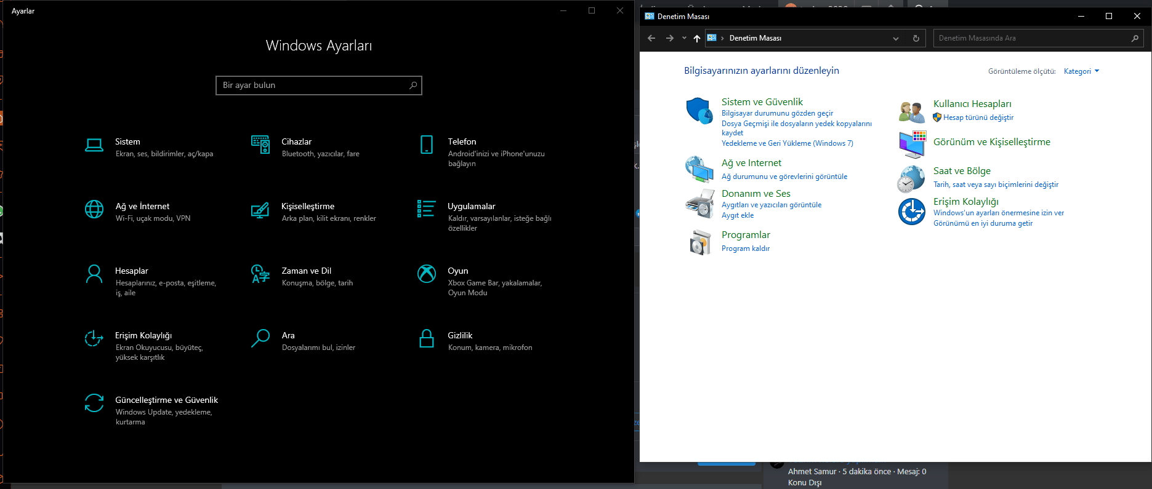The height and width of the screenshot is (489, 1152).
Task: Click the Aygıt ekle link
Action: pos(738,215)
